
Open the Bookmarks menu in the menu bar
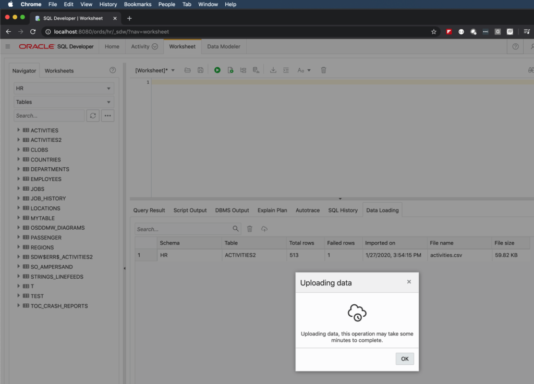[138, 4]
